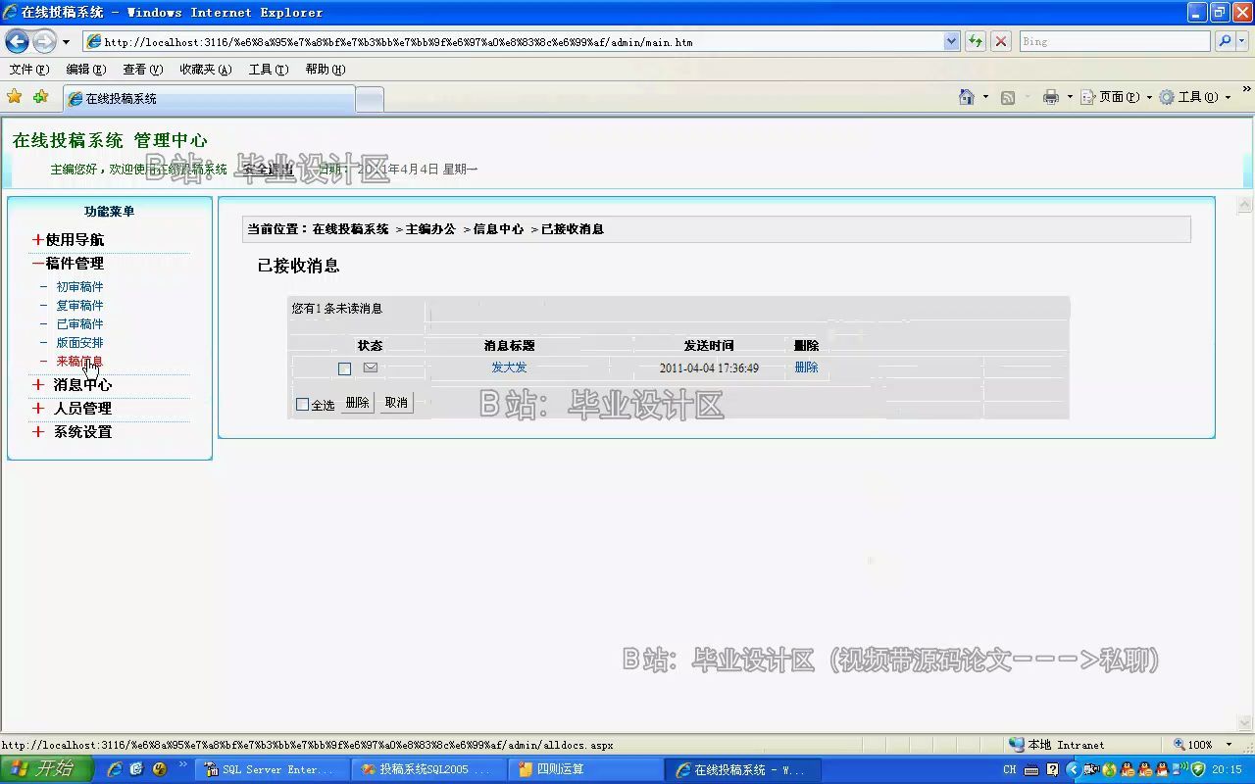Click Internet Explorer quick launch icon

(x=115, y=769)
